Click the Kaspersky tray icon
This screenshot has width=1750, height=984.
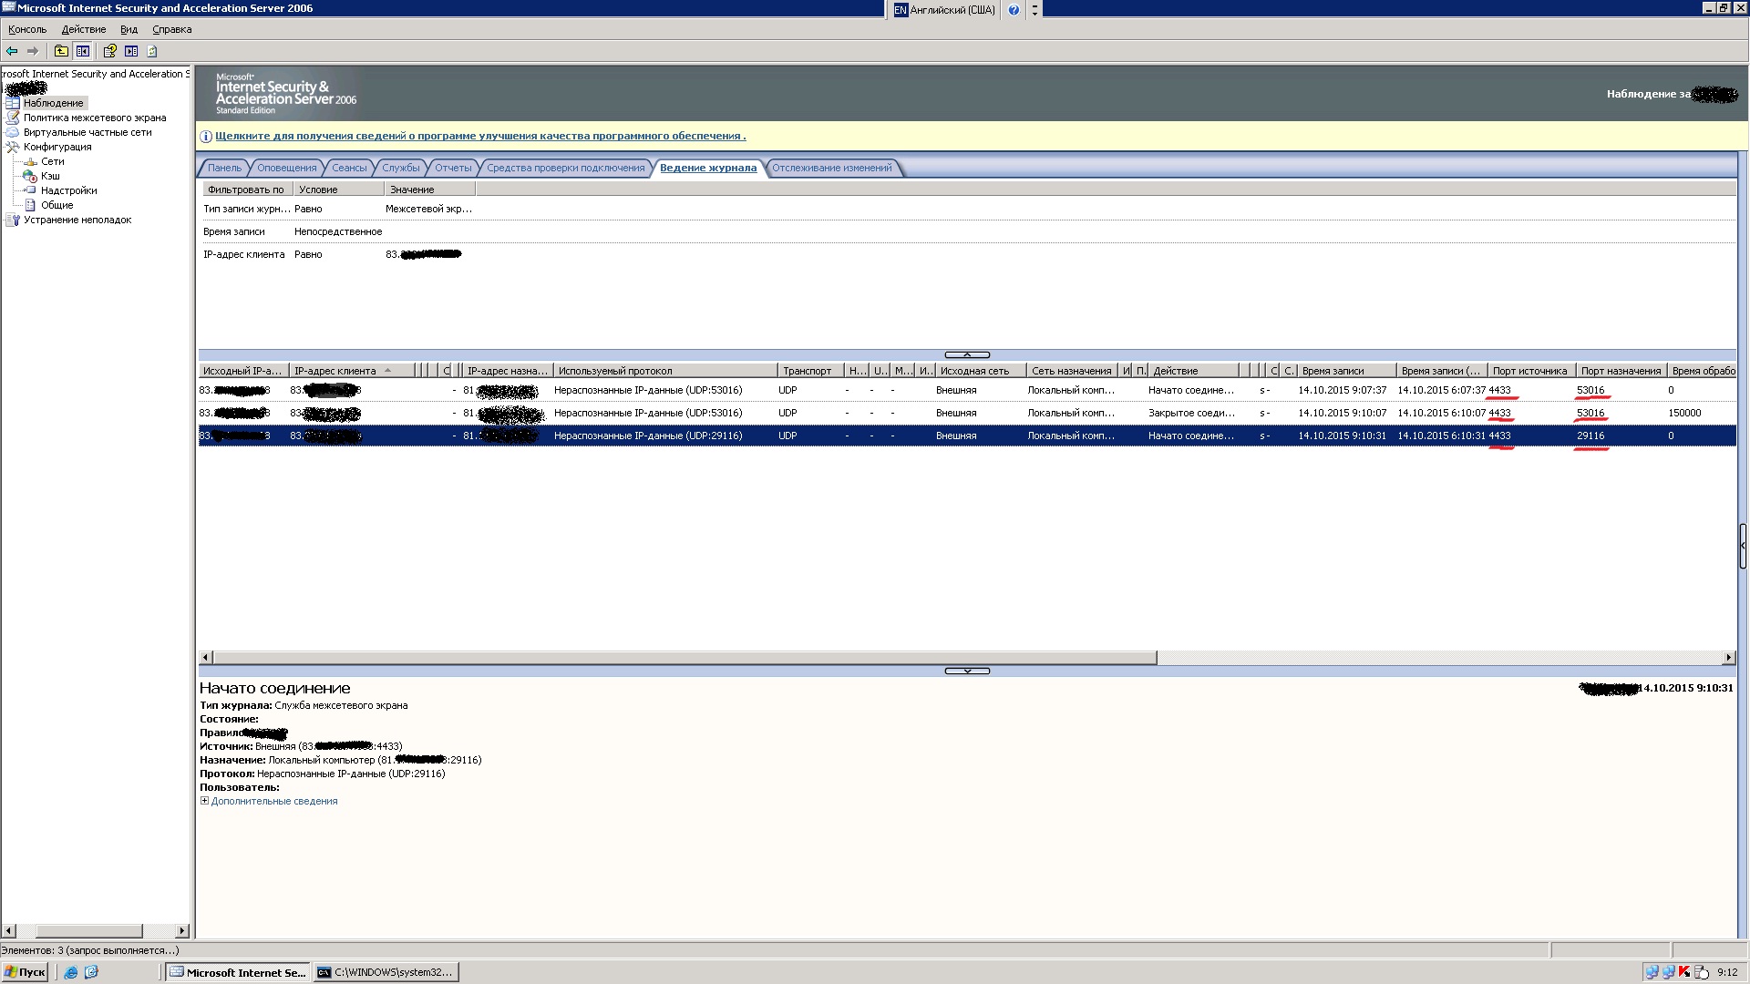coord(1684,972)
